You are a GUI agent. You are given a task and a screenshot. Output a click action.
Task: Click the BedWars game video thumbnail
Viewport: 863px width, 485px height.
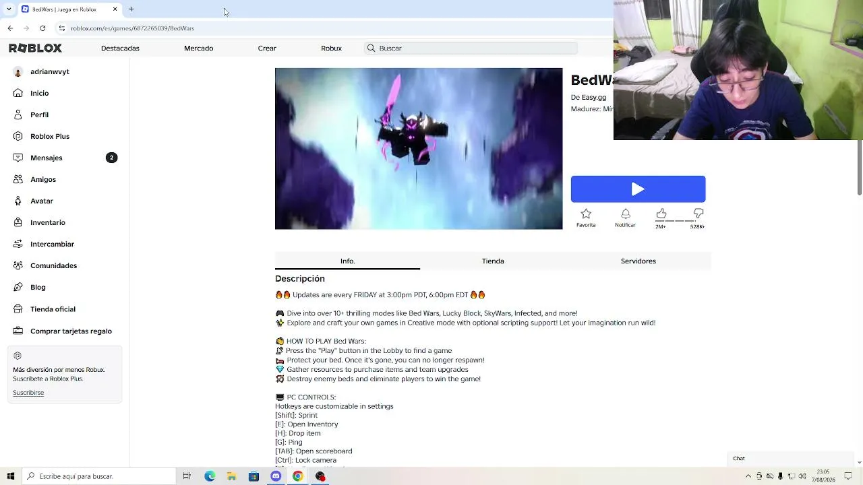419,149
